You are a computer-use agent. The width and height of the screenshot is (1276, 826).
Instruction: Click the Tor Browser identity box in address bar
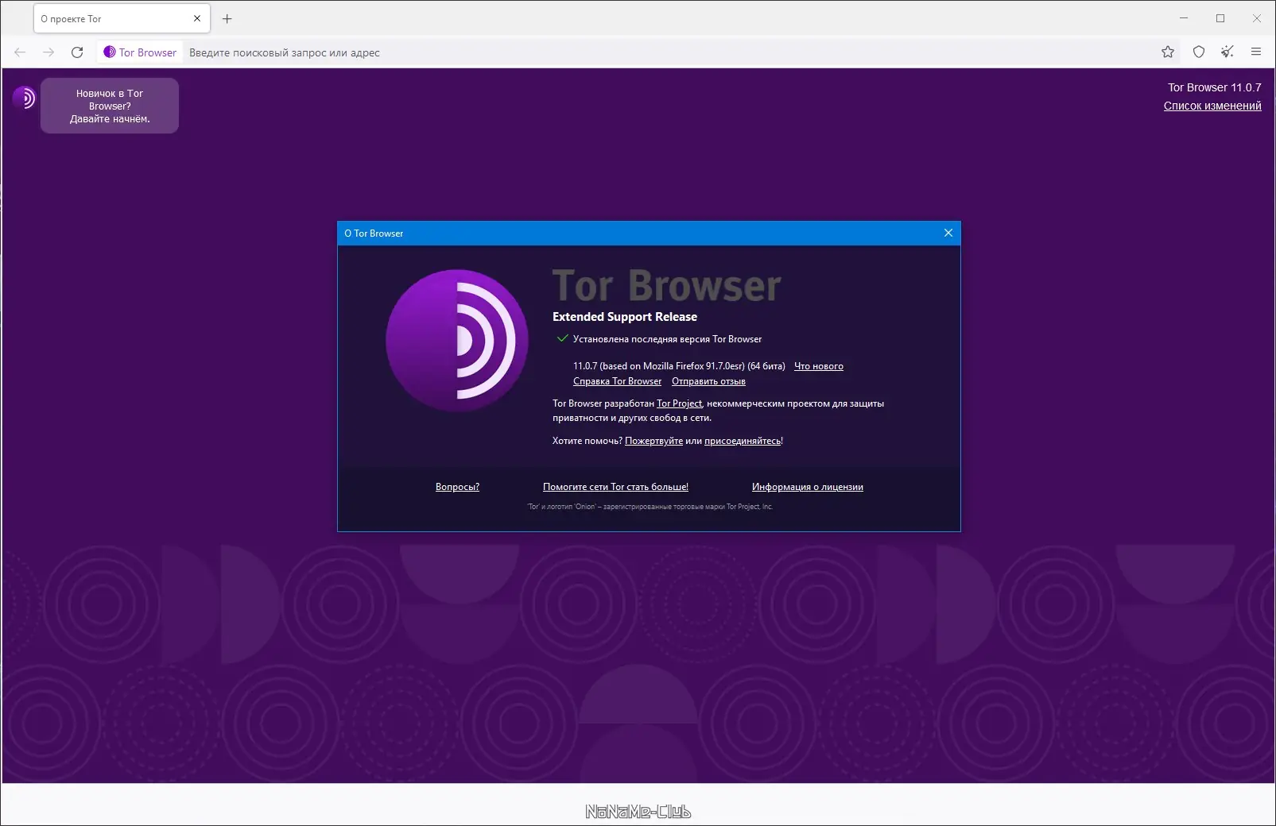point(140,52)
